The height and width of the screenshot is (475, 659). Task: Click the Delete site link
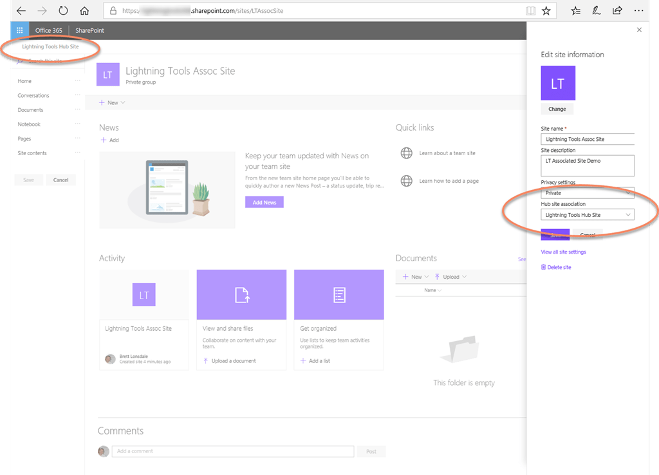(x=555, y=266)
